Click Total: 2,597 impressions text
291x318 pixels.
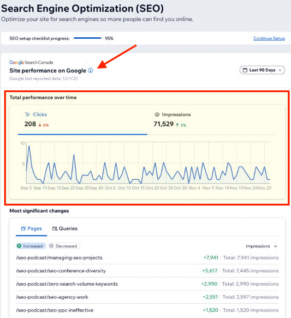(250, 297)
